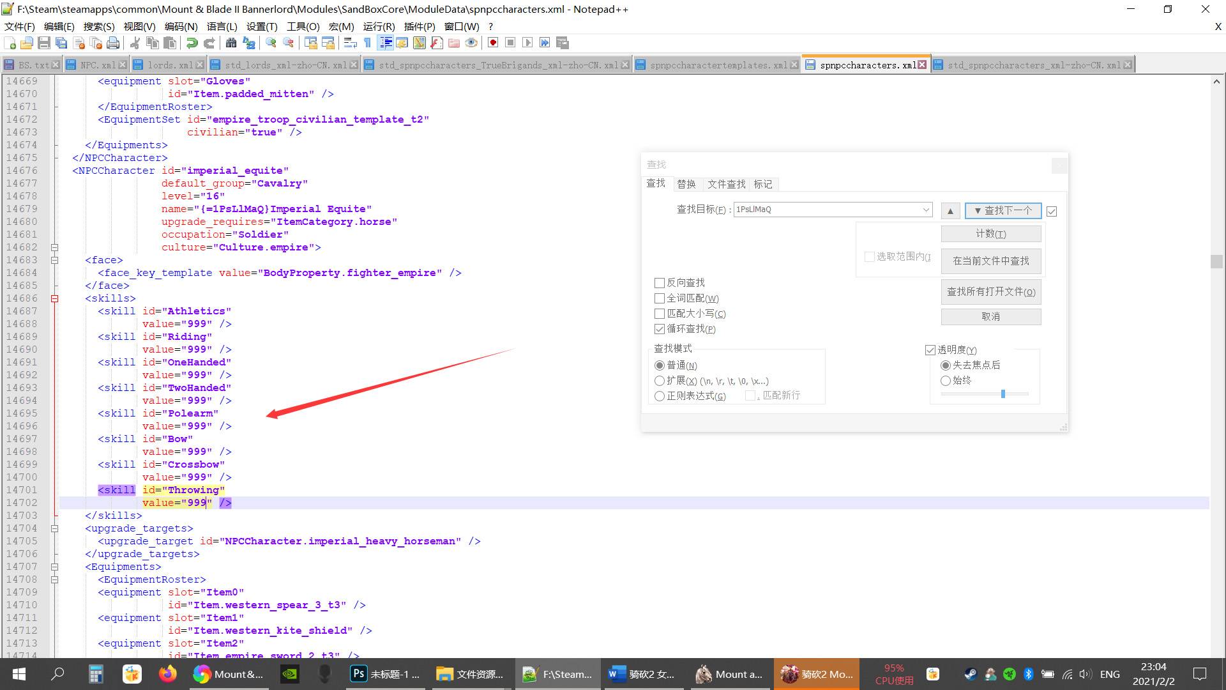Image resolution: width=1226 pixels, height=690 pixels.
Task: Collapse EquipmentRoster fold at line 14708
Action: pos(55,579)
